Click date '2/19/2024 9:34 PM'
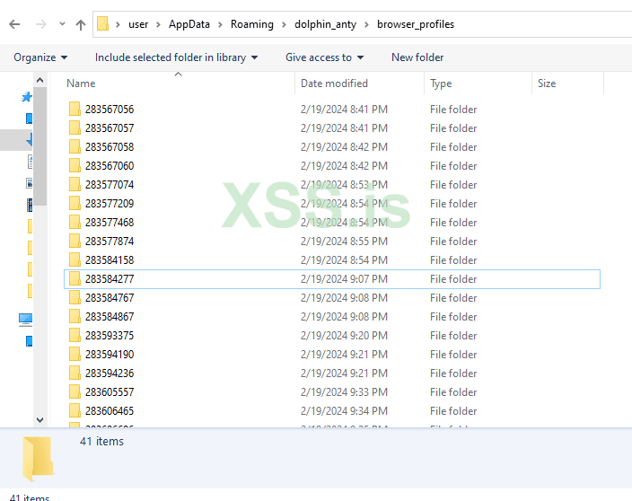The height and width of the screenshot is (501, 632). [x=344, y=410]
